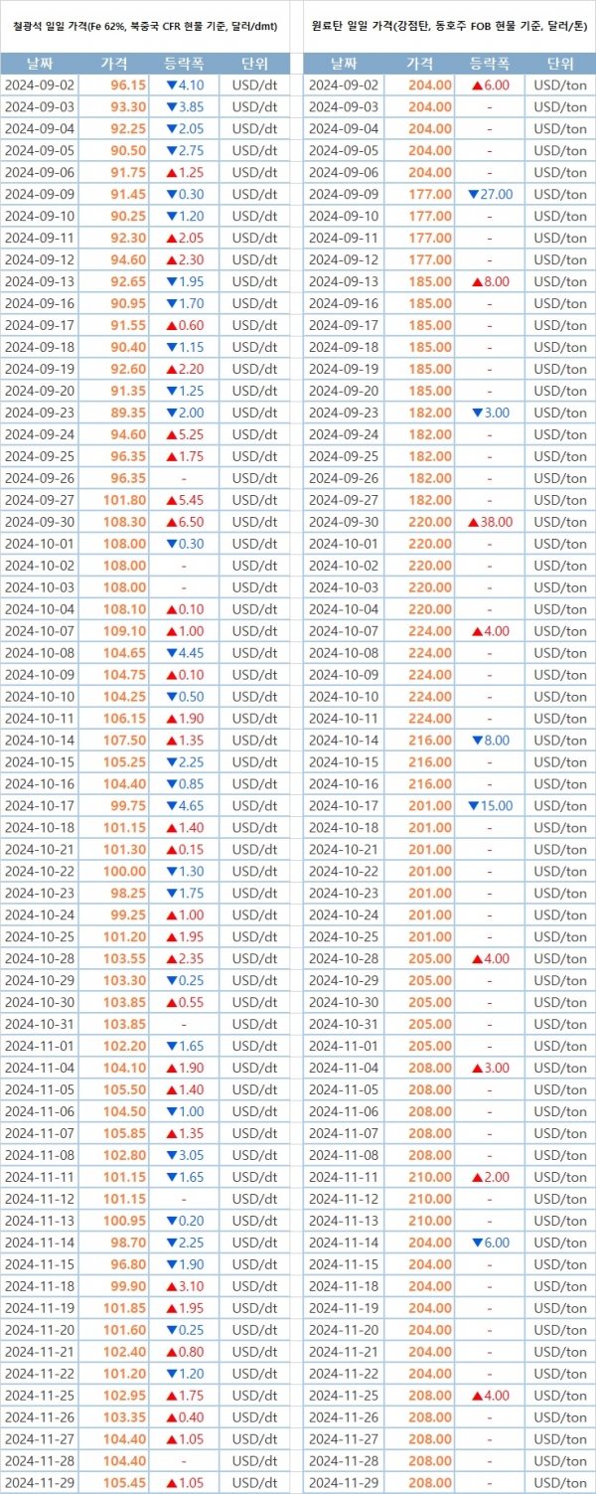Click the 단위 header in the coking coal table
This screenshot has height=1494, width=596.
point(560,64)
